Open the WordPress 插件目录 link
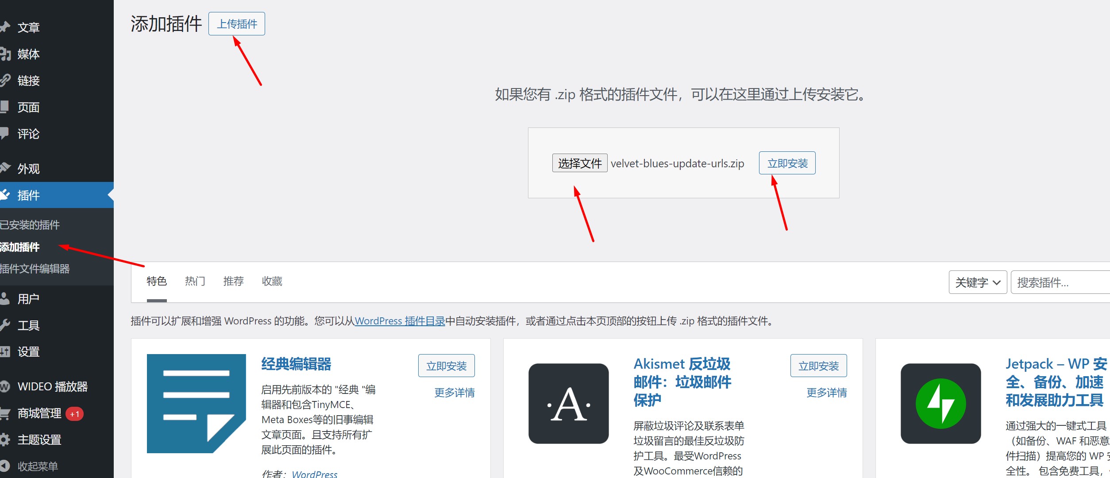The height and width of the screenshot is (478, 1110). click(x=400, y=321)
